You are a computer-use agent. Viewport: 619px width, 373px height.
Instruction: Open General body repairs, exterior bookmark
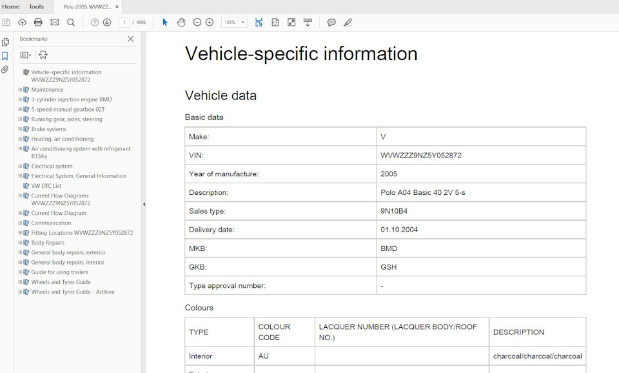(68, 252)
